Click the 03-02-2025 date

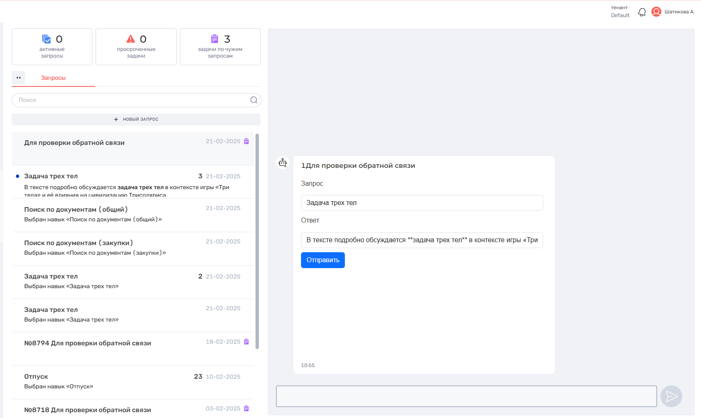pyautogui.click(x=223, y=408)
